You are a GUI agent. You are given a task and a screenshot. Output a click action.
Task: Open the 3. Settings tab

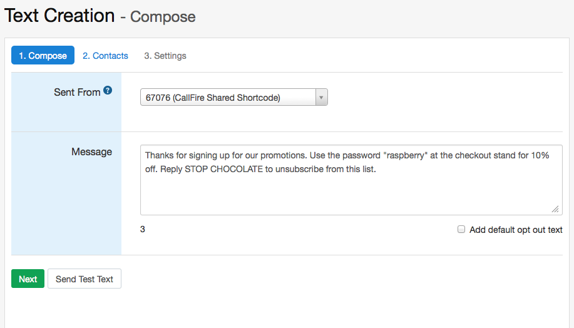point(165,56)
